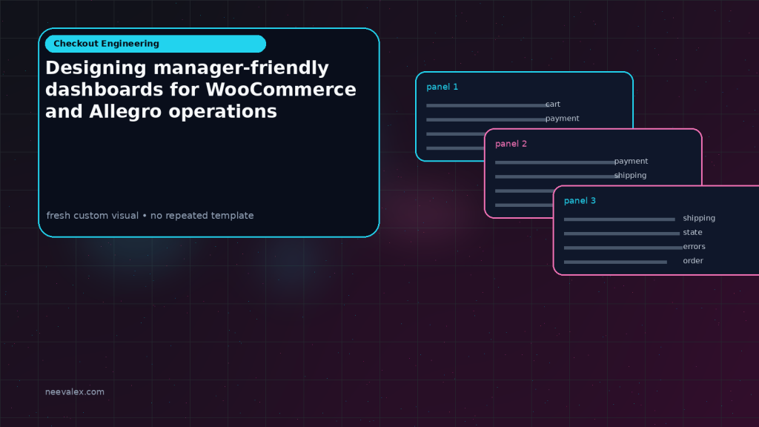Select the 'panel 2' title

click(x=511, y=144)
